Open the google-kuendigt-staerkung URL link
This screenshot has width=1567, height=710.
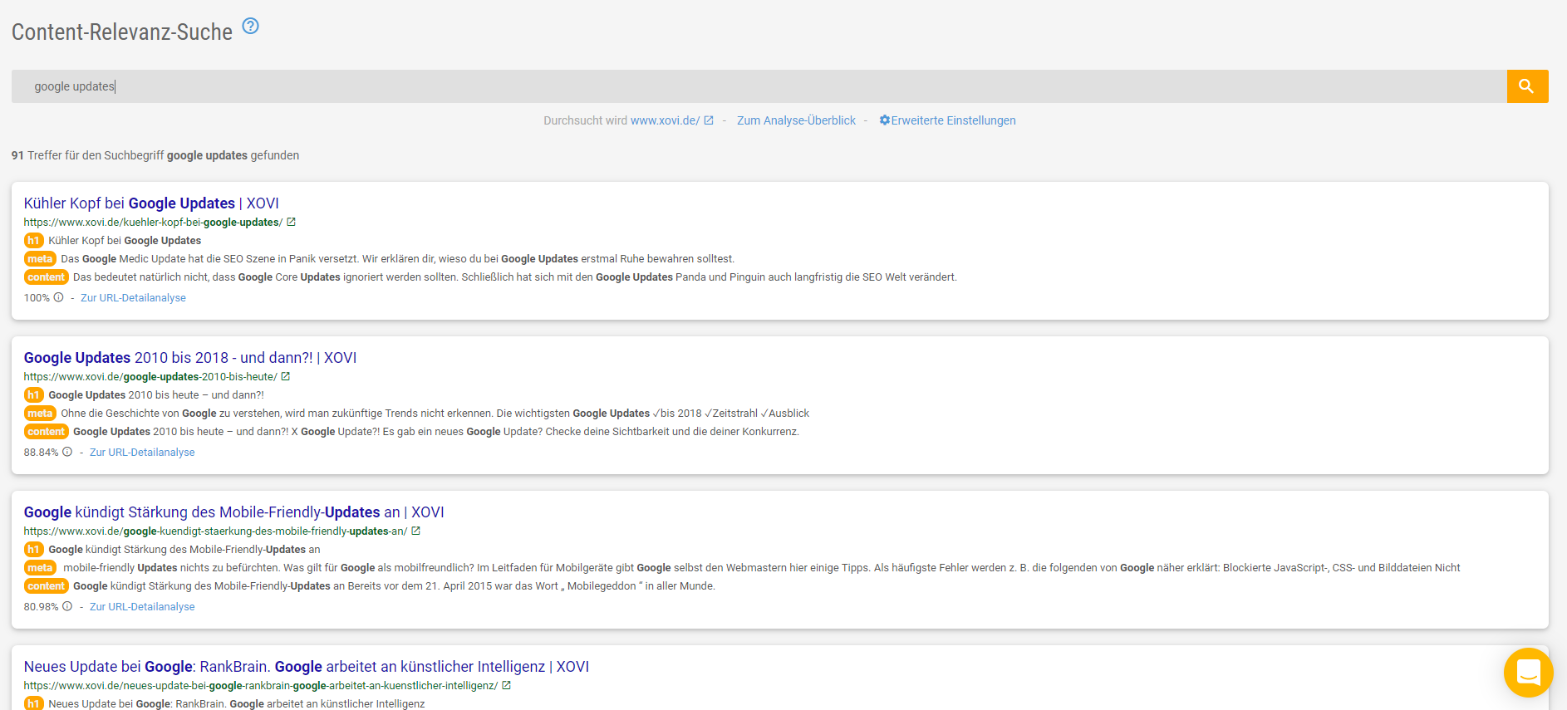tap(215, 531)
